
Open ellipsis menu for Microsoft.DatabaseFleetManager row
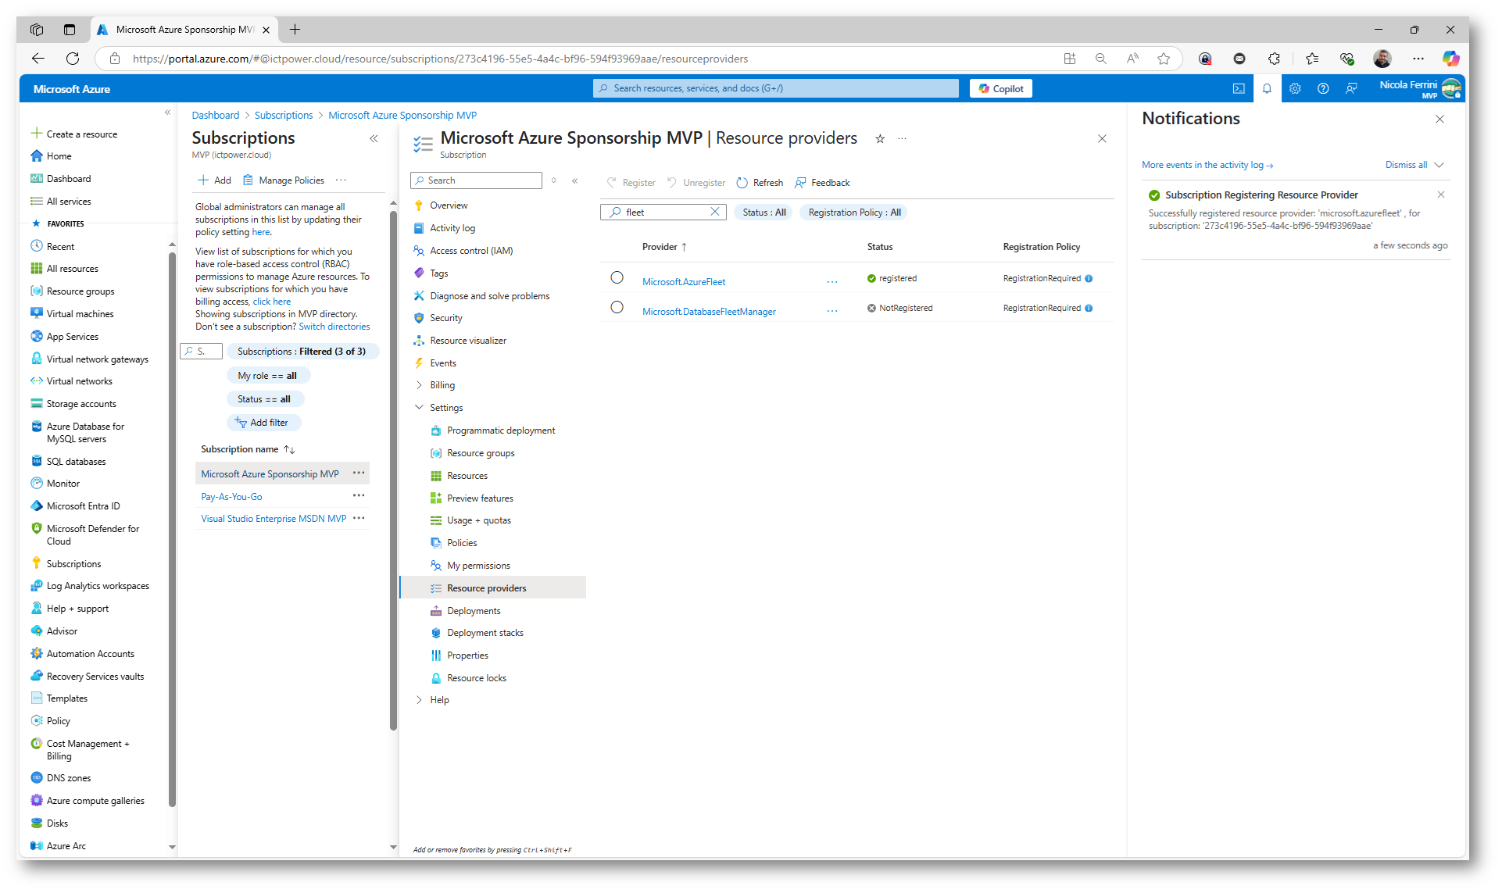tap(832, 311)
